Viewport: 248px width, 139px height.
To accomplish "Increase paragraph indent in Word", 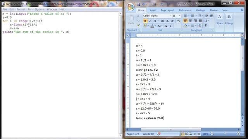I will click(212, 15).
